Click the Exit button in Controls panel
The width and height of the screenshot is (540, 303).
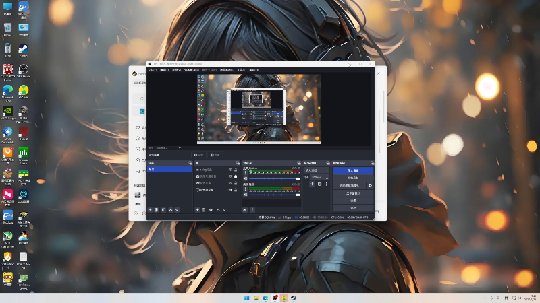(353, 208)
